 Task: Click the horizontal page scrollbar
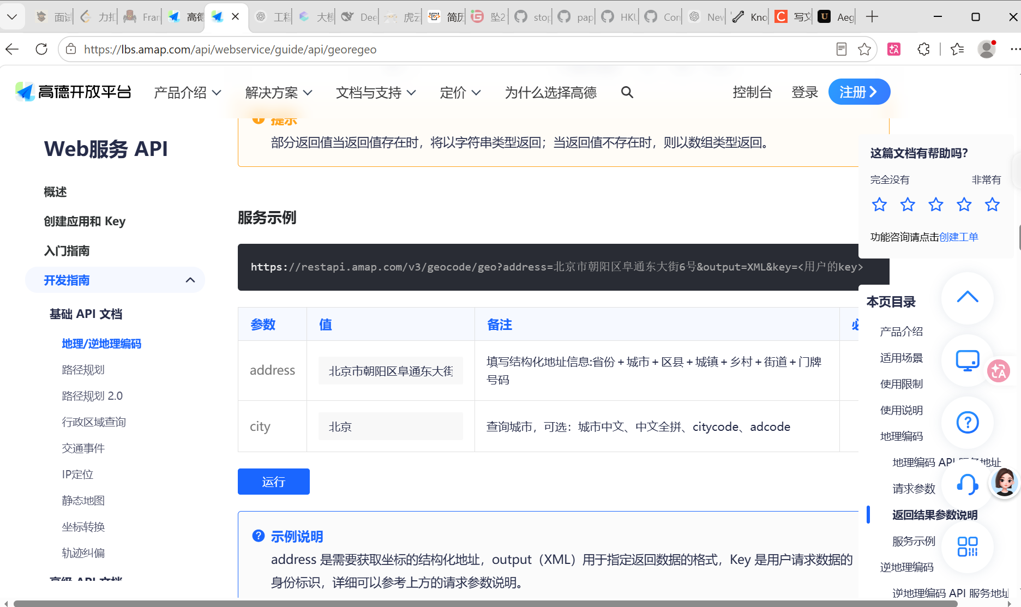(485, 603)
